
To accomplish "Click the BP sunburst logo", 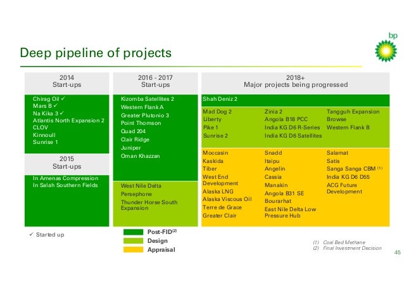I will tap(386, 51).
